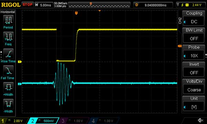Select channel 3 label 1.00 V

[78, 121]
